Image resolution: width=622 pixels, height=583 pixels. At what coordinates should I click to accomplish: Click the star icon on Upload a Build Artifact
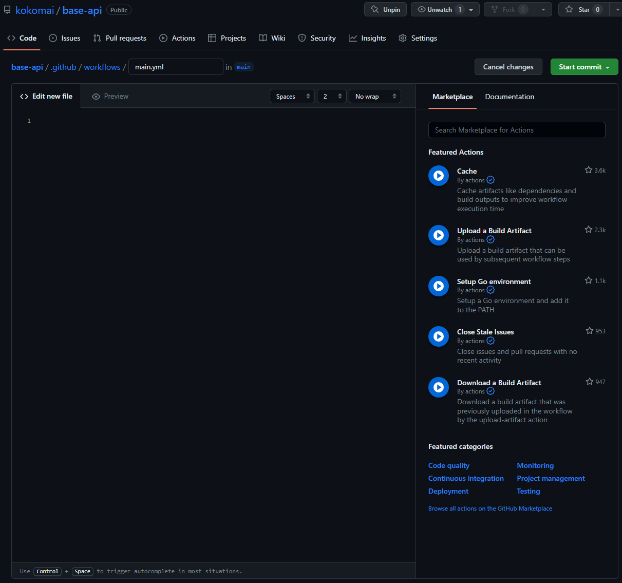coord(589,230)
